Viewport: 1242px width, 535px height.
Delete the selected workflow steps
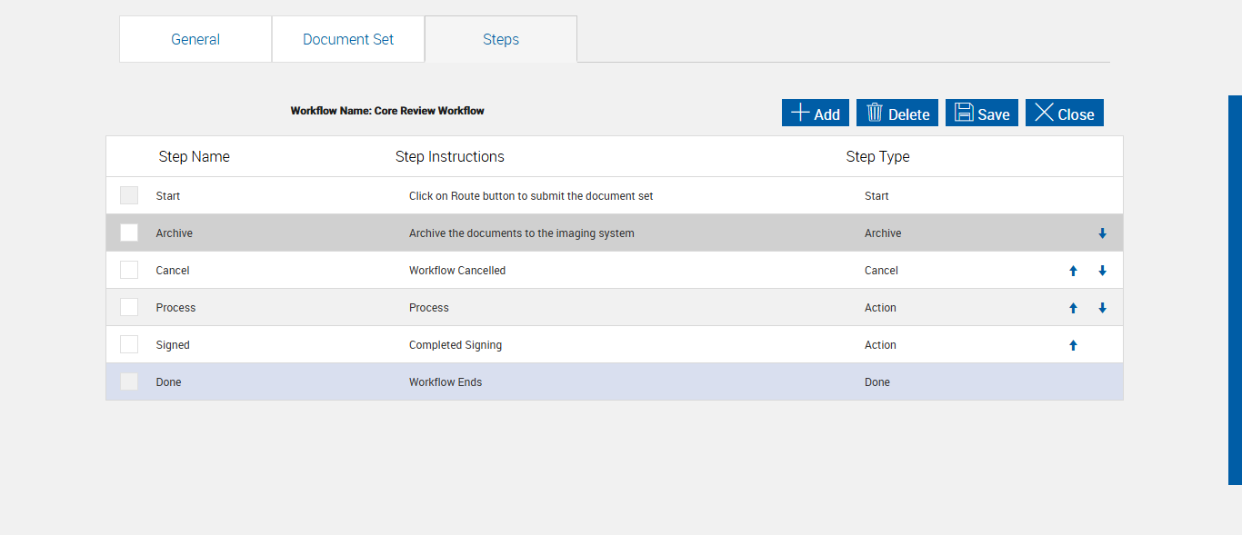(x=897, y=114)
